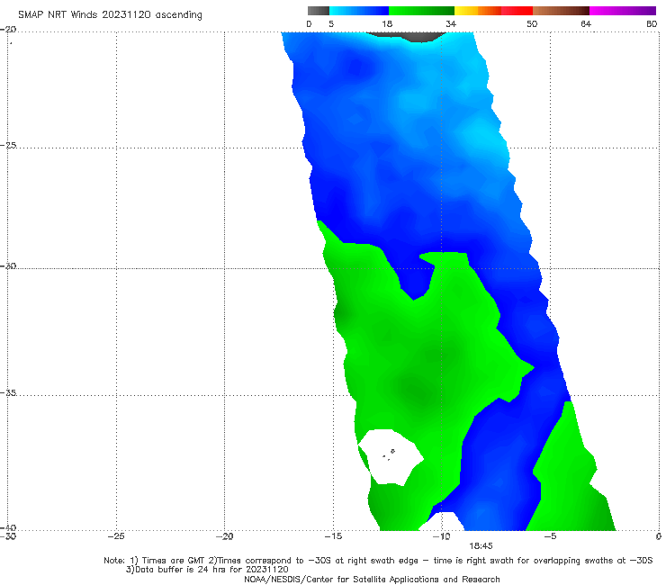Viewport: 666px width, 585px height.
Task: Click the '-5' longitude label on the bottom axis
Action: coord(550,536)
